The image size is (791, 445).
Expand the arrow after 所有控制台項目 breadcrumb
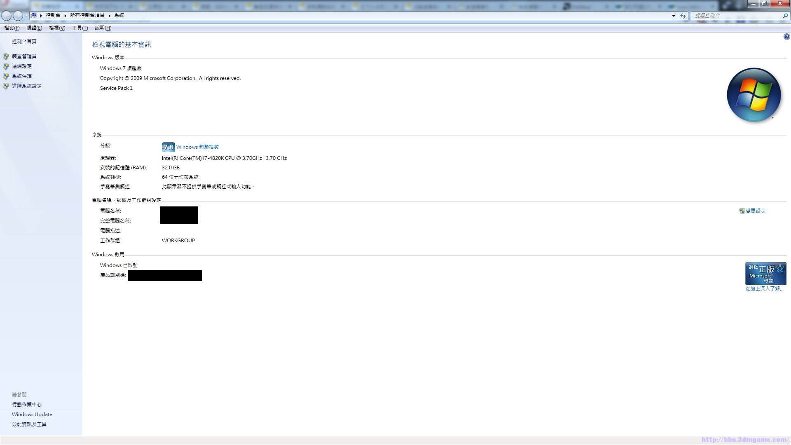point(110,15)
